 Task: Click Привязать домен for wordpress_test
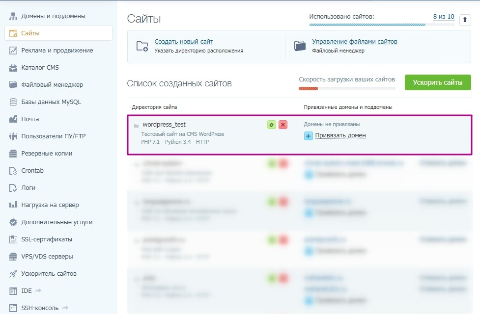click(x=340, y=135)
